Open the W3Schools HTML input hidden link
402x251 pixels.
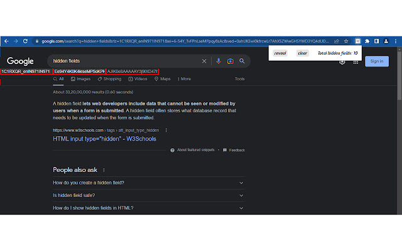[x=104, y=139]
